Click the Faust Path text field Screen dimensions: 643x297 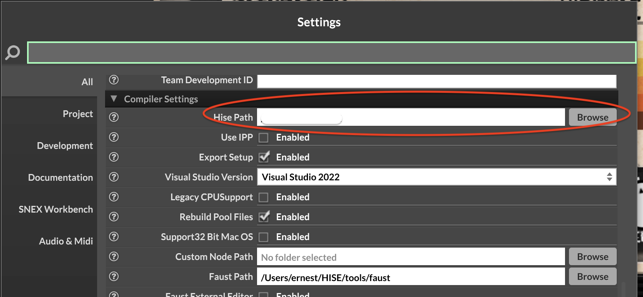tap(411, 276)
